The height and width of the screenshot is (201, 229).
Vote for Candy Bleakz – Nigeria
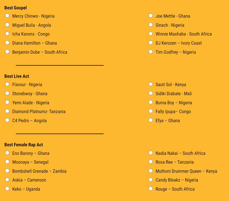(x=151, y=180)
